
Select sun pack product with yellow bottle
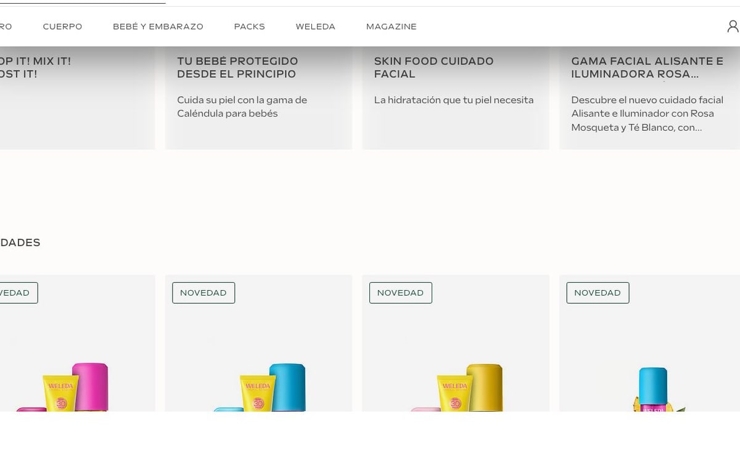[456, 343]
